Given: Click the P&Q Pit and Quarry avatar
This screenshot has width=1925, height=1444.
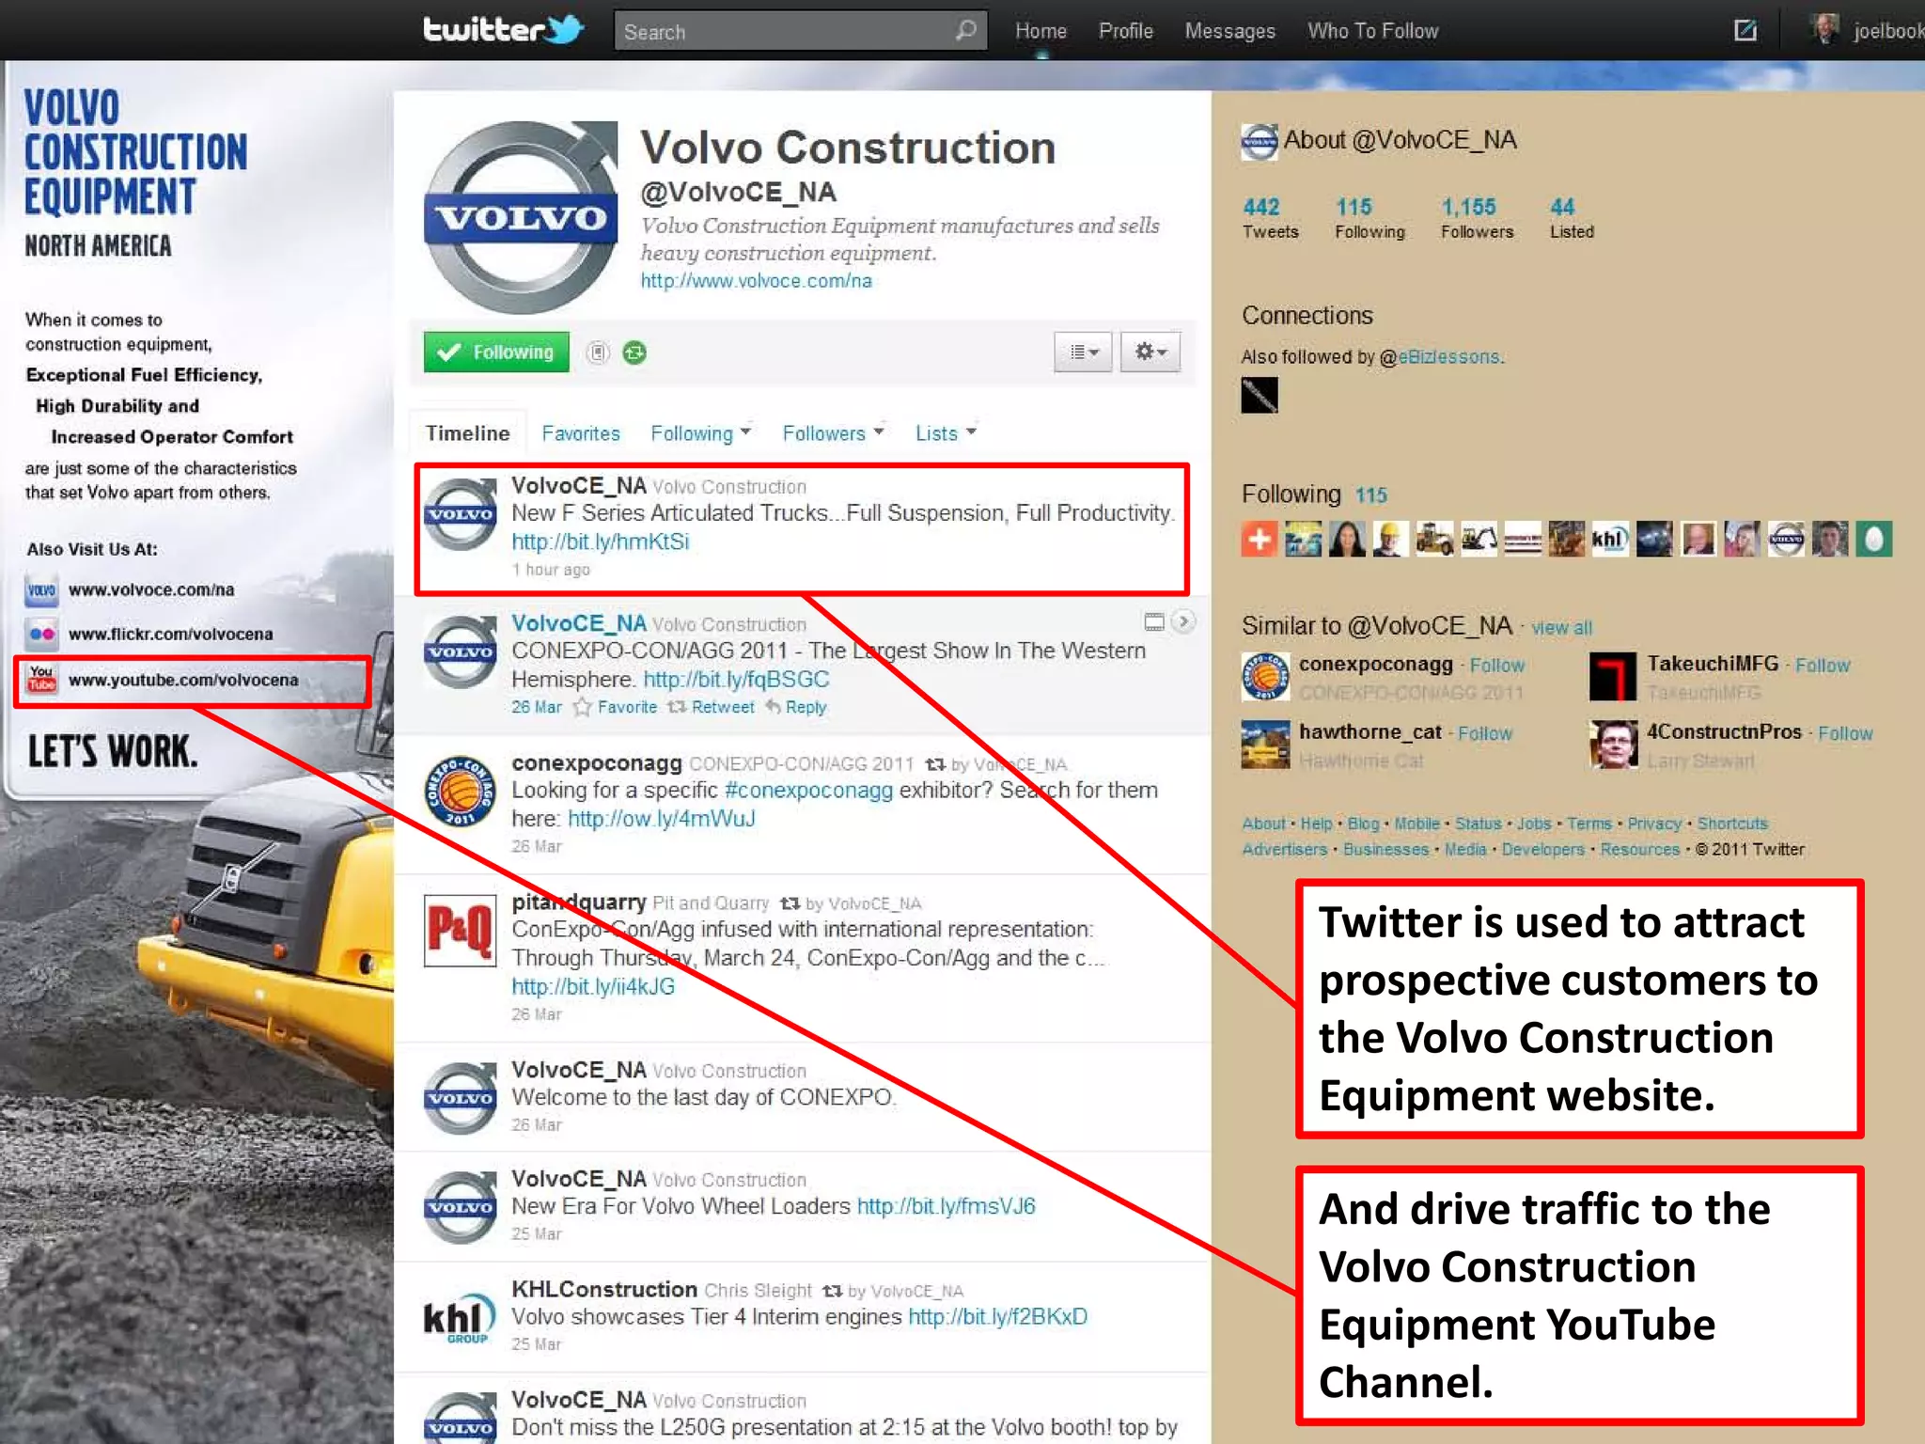Looking at the screenshot, I should click(x=460, y=931).
